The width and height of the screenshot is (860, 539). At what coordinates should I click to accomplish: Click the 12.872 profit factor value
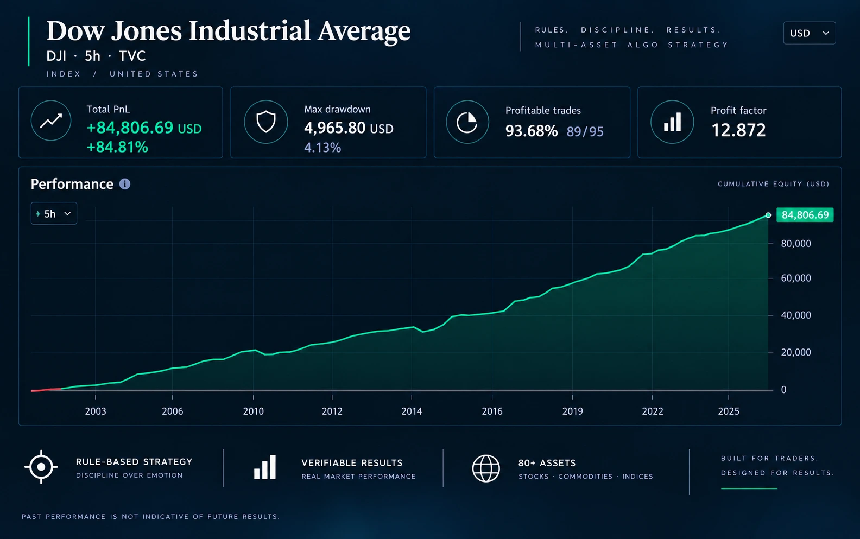[738, 130]
